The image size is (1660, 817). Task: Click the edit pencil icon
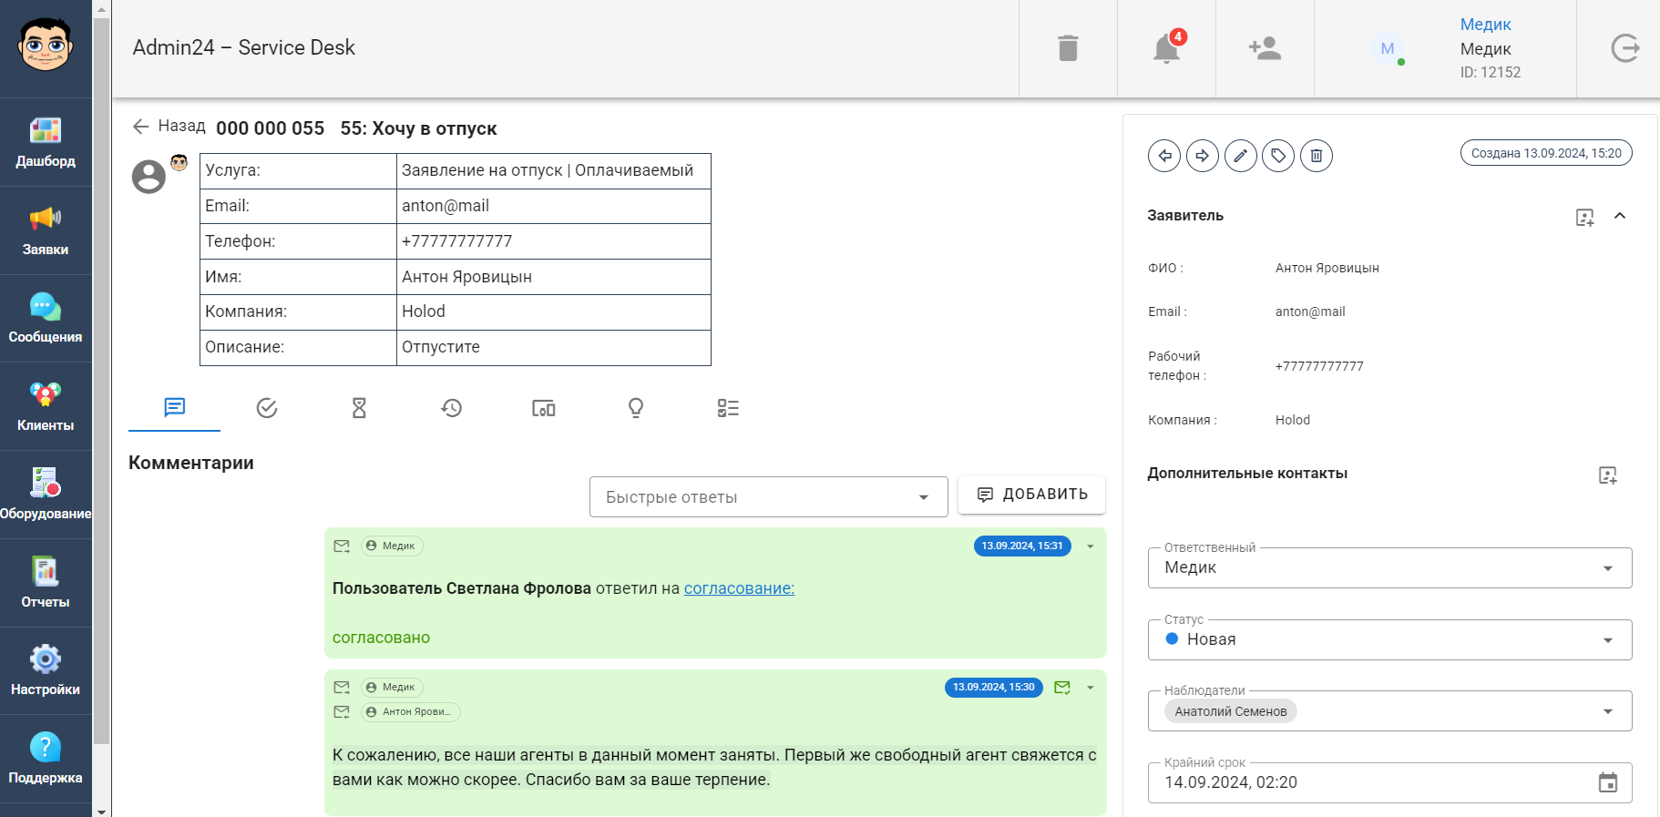click(x=1240, y=156)
